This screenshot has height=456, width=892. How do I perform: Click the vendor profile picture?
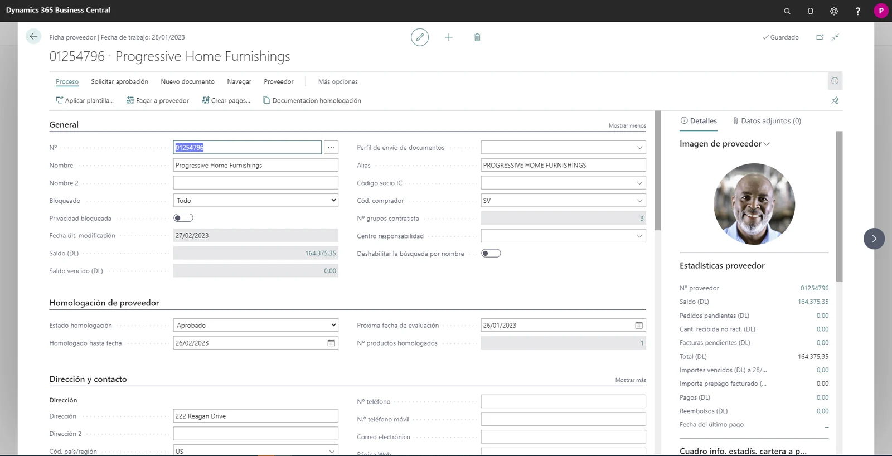tap(754, 204)
